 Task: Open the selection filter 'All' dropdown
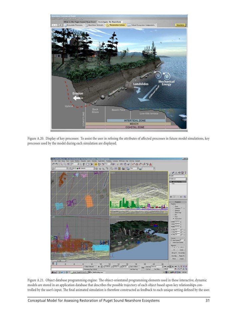click(76, 164)
